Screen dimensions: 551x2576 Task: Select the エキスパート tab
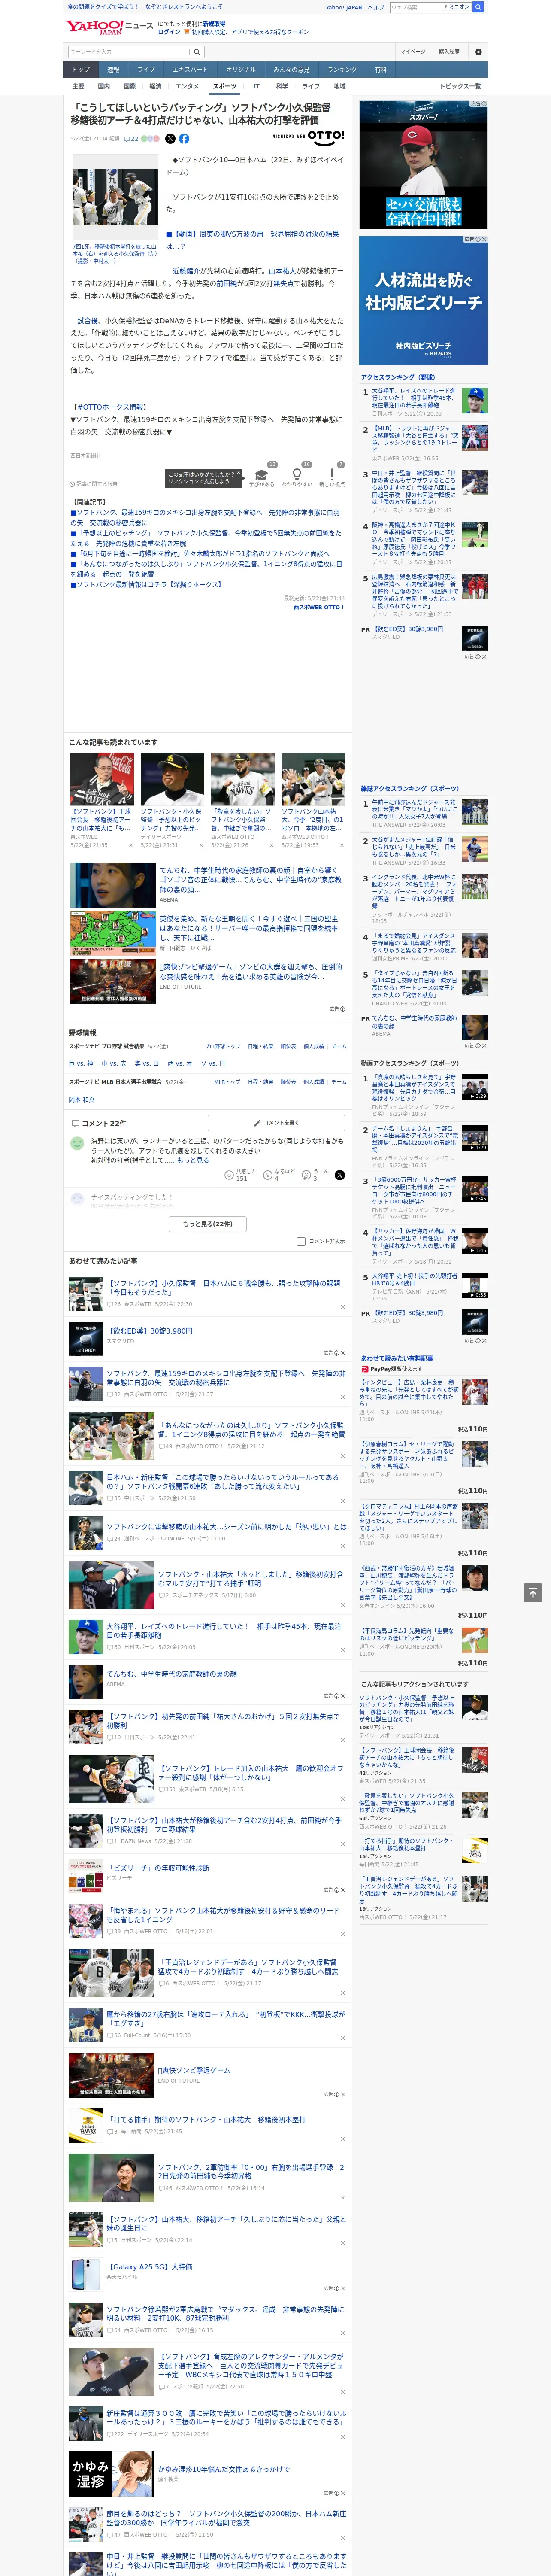pos(190,70)
